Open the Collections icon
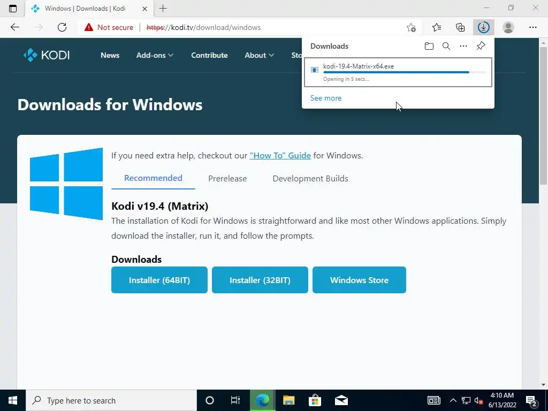 point(460,27)
